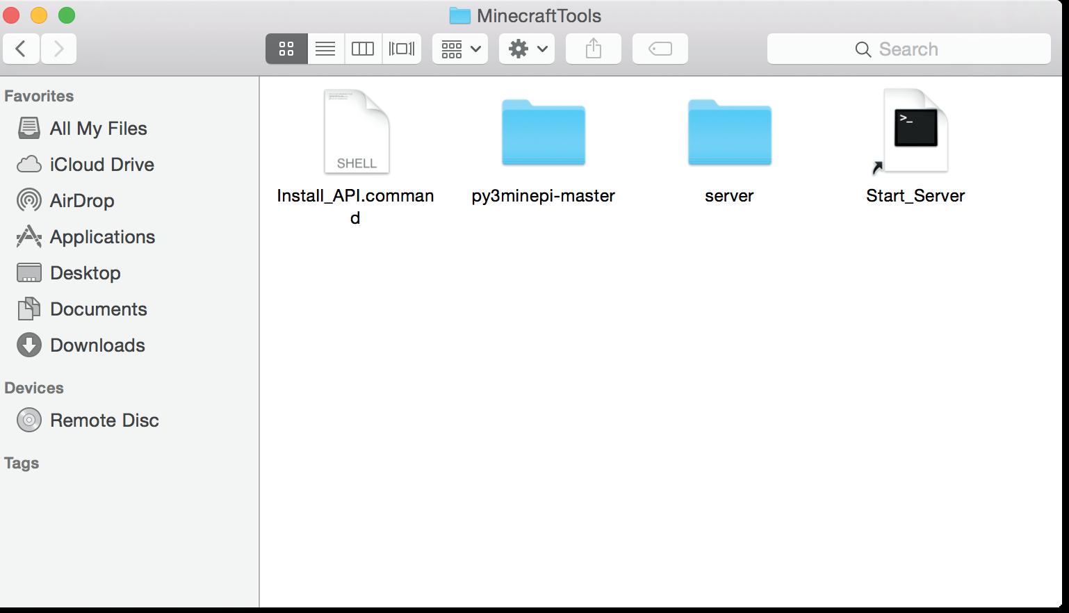Switch to list view

coord(325,49)
